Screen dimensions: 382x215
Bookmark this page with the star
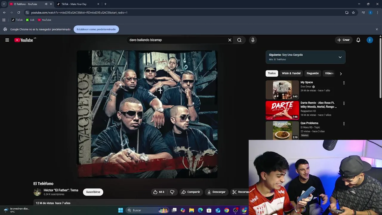(x=353, y=13)
